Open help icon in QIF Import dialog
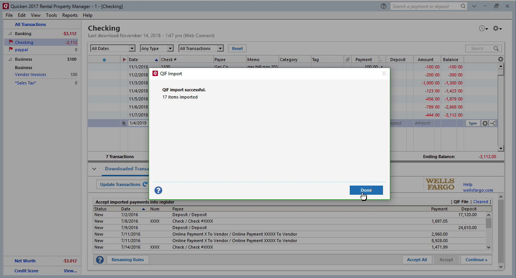The width and height of the screenshot is (516, 278). point(158,190)
